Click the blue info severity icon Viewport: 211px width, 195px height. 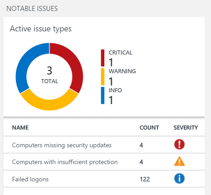[179, 179]
